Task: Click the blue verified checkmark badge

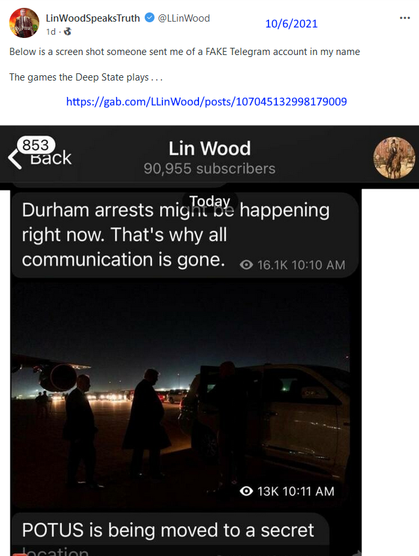Action: pos(149,18)
